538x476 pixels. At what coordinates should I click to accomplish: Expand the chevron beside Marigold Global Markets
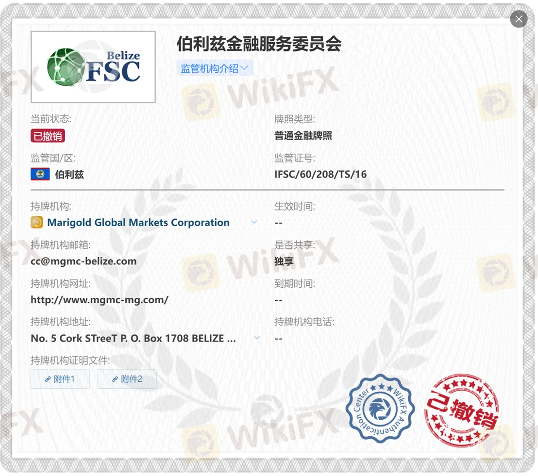point(254,222)
